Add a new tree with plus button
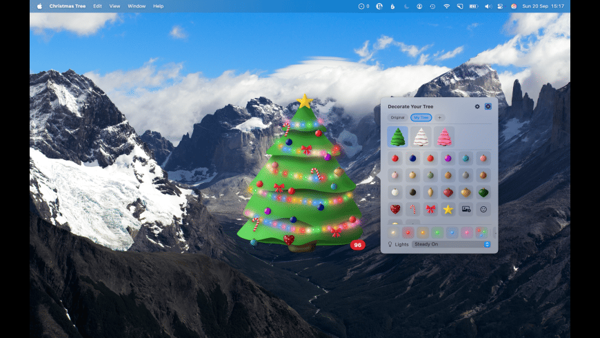Viewport: 600px width, 338px height. coord(440,117)
